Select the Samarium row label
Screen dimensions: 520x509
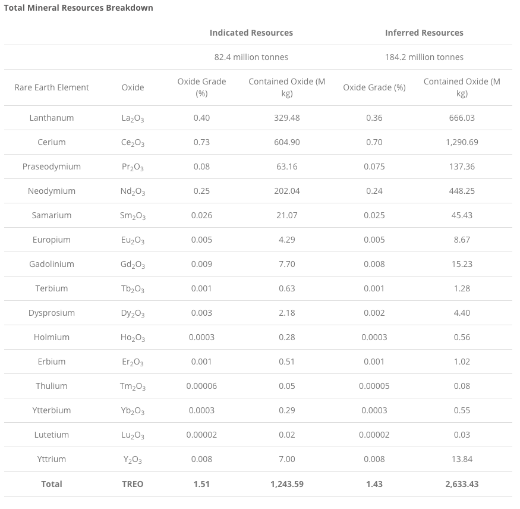(x=52, y=215)
